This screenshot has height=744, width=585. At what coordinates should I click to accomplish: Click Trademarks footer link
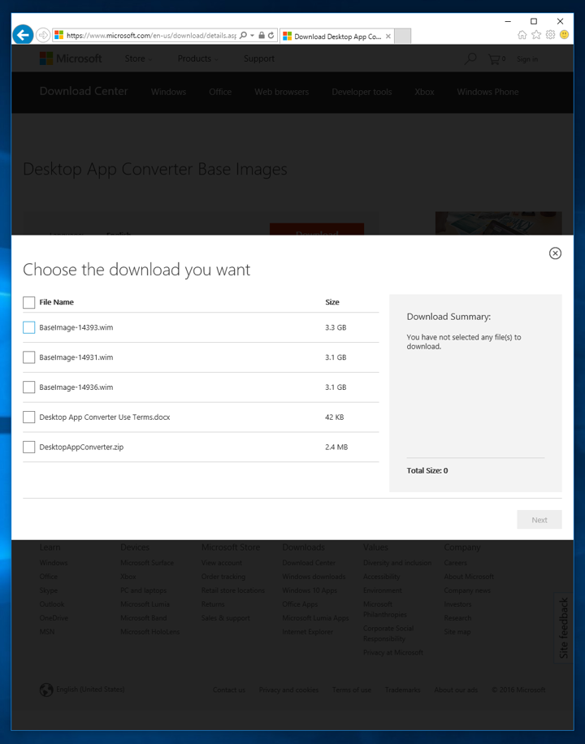pos(403,690)
